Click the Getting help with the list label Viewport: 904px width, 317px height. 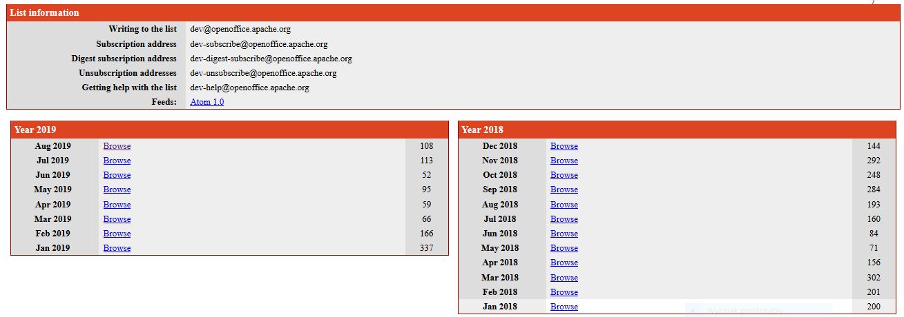129,88
